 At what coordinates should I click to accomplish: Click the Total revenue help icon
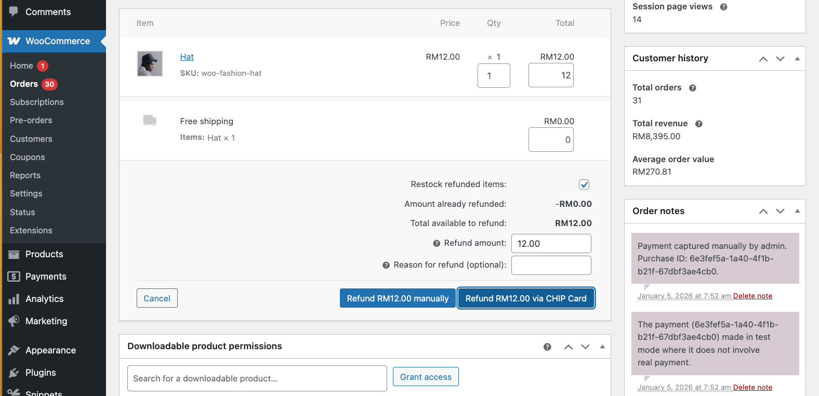698,124
